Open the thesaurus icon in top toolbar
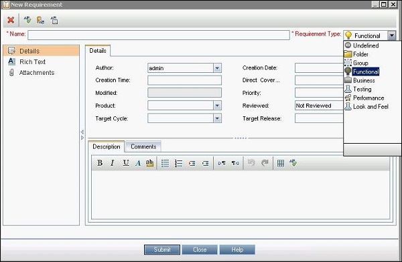This screenshot has height=262, width=402. [40, 20]
